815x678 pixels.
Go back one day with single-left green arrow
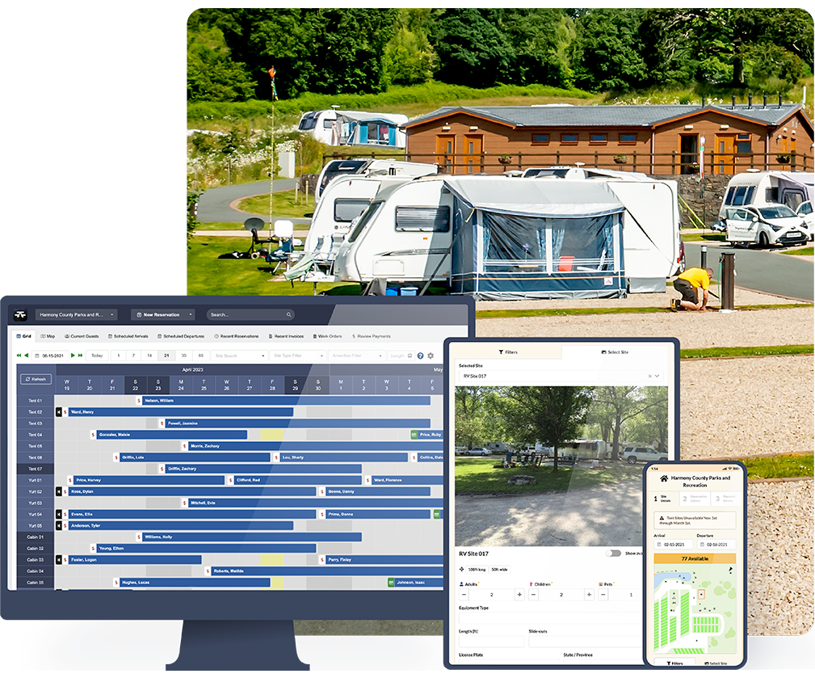(27, 356)
